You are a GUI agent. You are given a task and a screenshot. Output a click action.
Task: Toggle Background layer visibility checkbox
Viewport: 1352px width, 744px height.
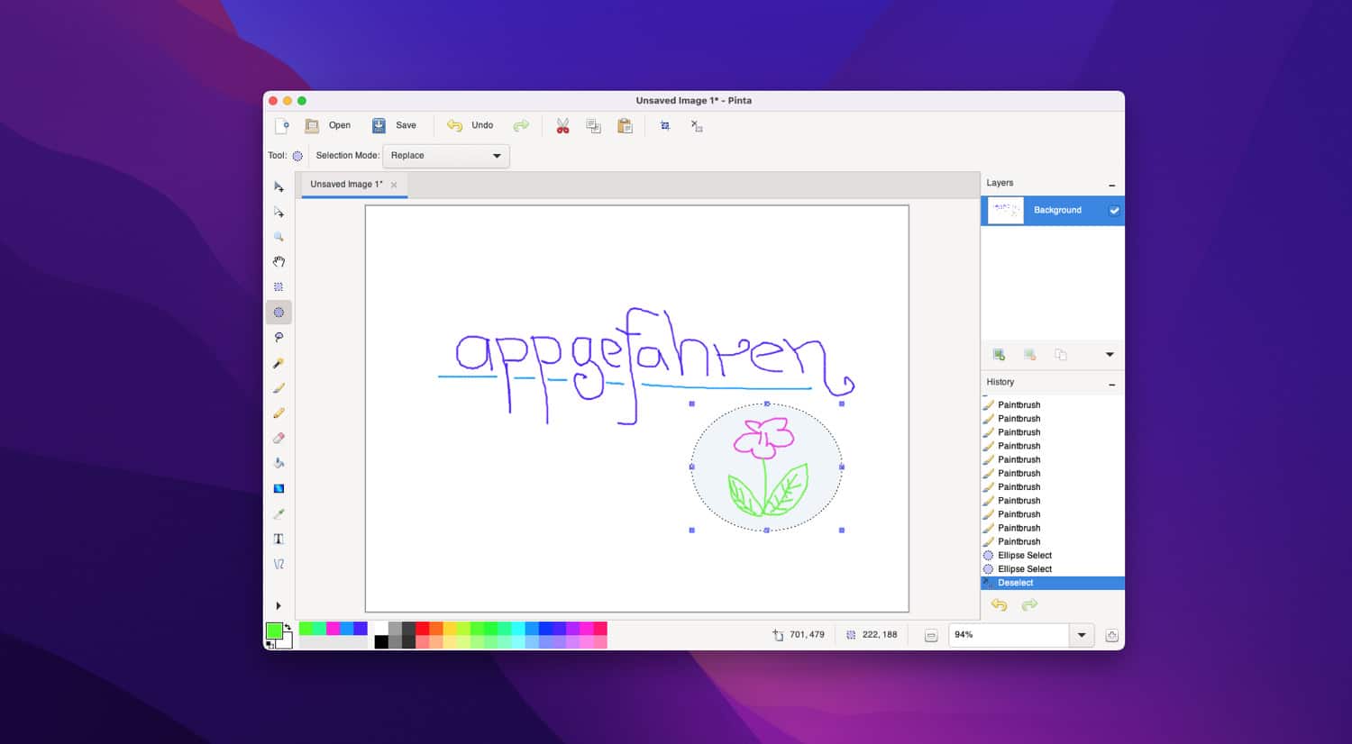tap(1114, 211)
